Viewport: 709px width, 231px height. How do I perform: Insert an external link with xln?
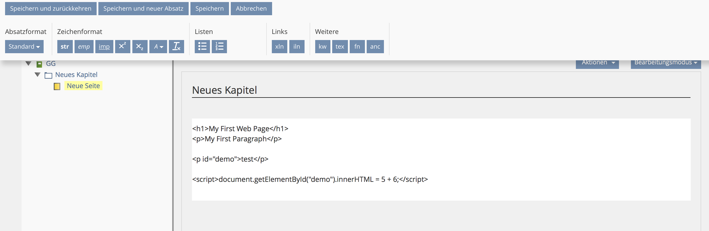point(279,46)
